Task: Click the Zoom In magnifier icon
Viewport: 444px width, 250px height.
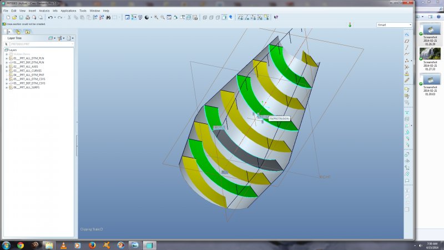Action: click(156, 18)
